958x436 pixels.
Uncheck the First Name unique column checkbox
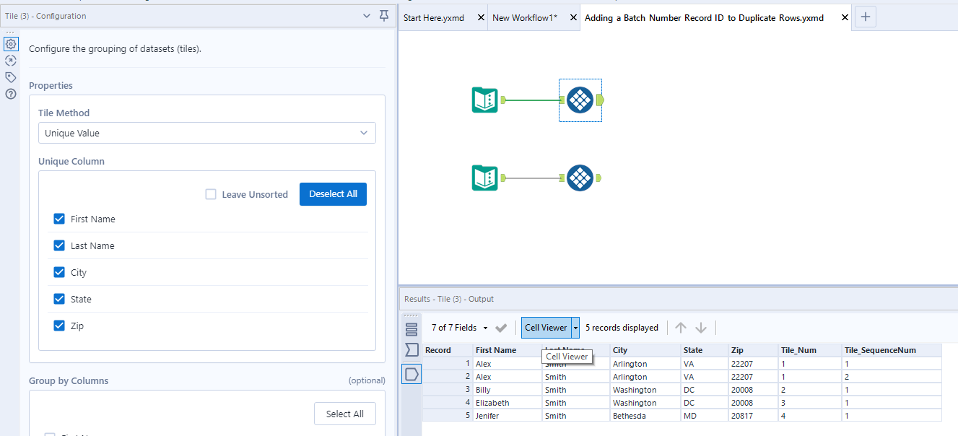(59, 219)
